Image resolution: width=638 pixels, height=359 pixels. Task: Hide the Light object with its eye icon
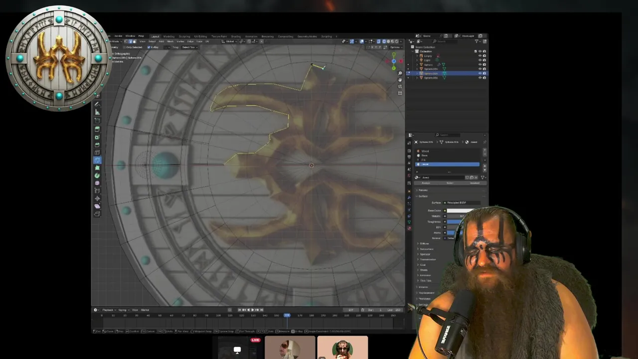480,60
